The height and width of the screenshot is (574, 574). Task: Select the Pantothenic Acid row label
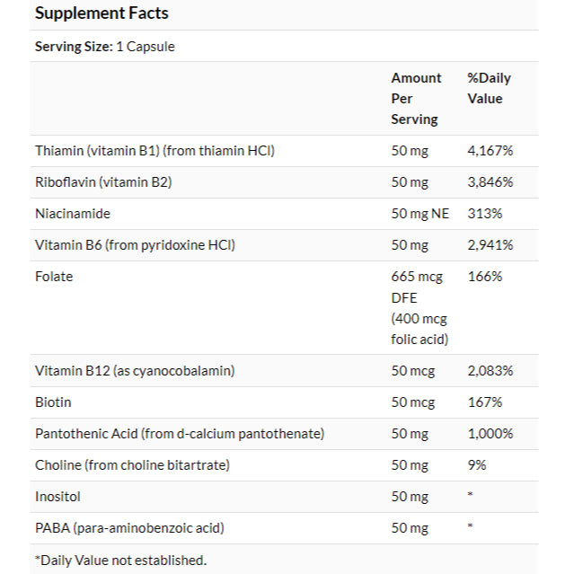(179, 434)
